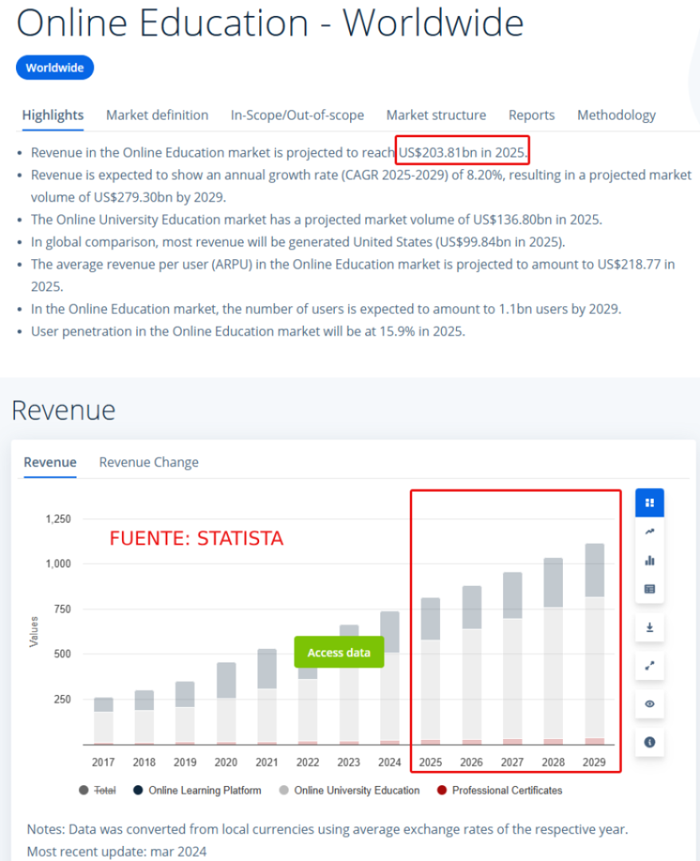Click the 'Online Education - Worldwide' heading

270,23
